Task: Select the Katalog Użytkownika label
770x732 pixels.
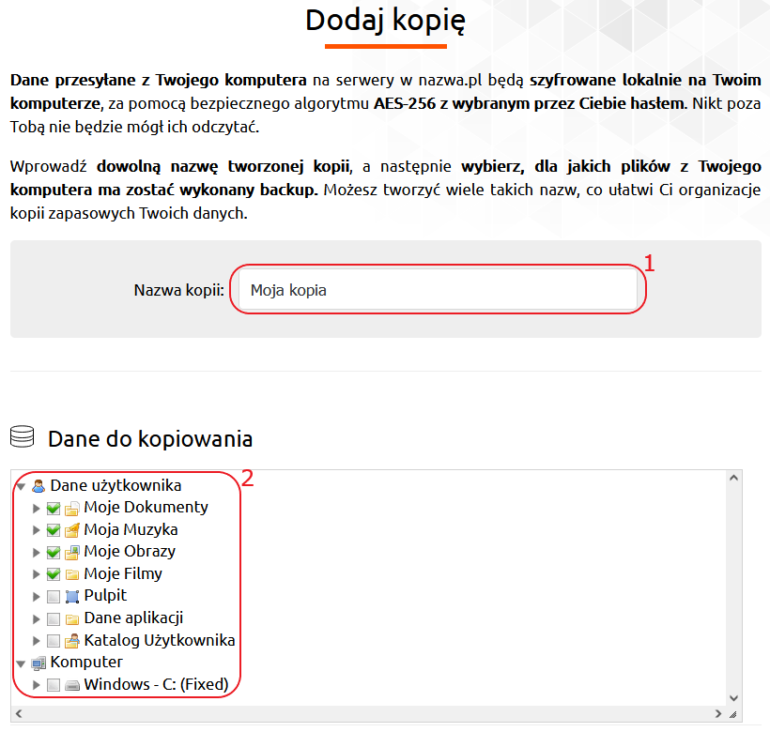Action: point(160,640)
